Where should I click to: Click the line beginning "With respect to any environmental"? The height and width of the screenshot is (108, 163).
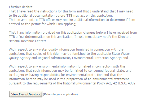click(67, 66)
